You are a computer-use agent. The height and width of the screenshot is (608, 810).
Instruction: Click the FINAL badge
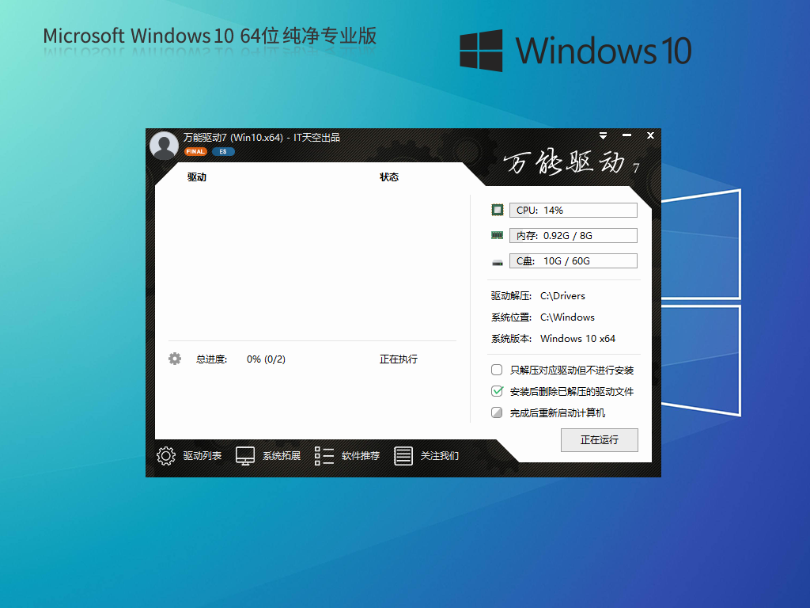[x=195, y=151]
